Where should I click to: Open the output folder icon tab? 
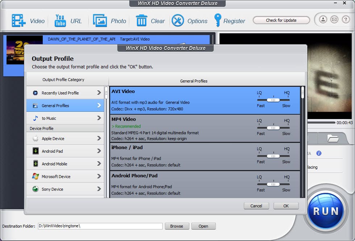(x=333, y=138)
